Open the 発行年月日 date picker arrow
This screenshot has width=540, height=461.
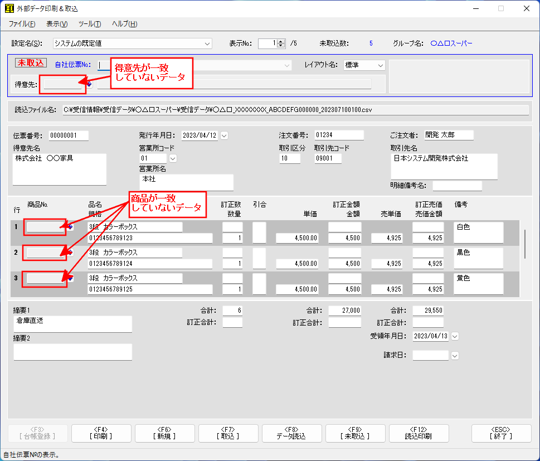tap(224, 136)
